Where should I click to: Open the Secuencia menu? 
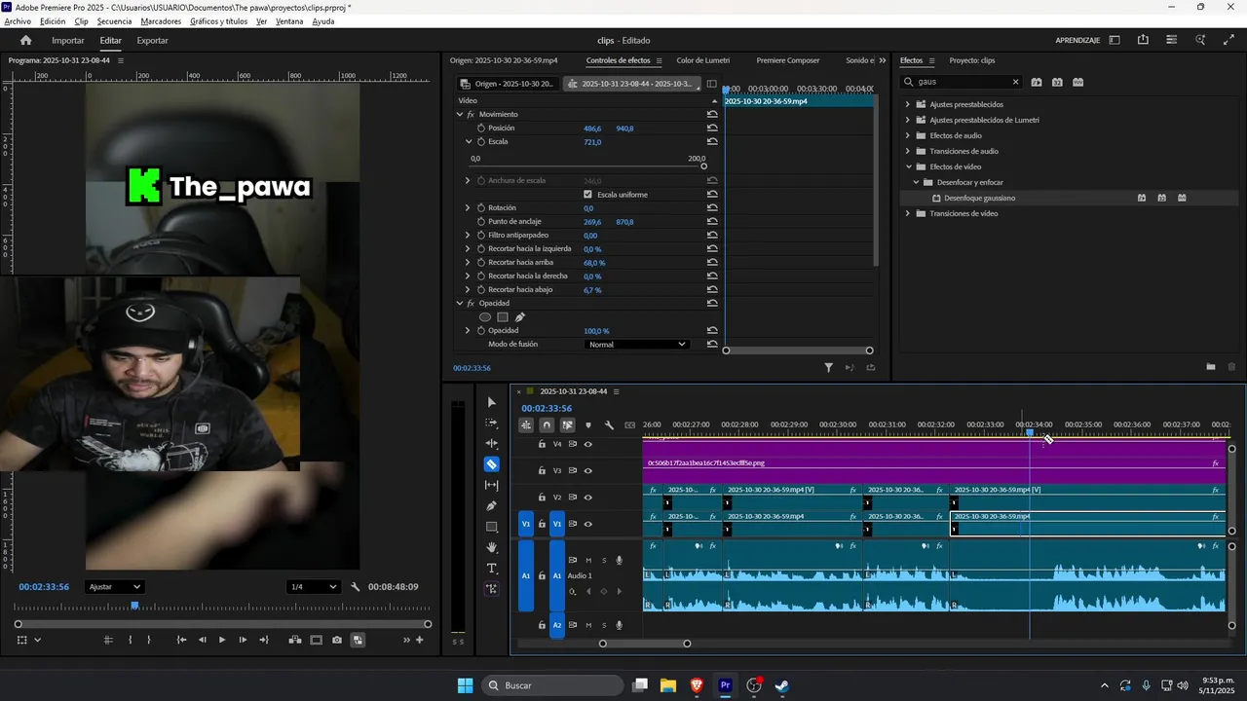[x=114, y=21]
